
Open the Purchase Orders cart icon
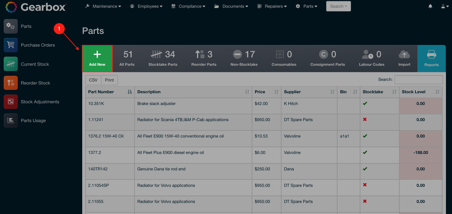coord(11,45)
